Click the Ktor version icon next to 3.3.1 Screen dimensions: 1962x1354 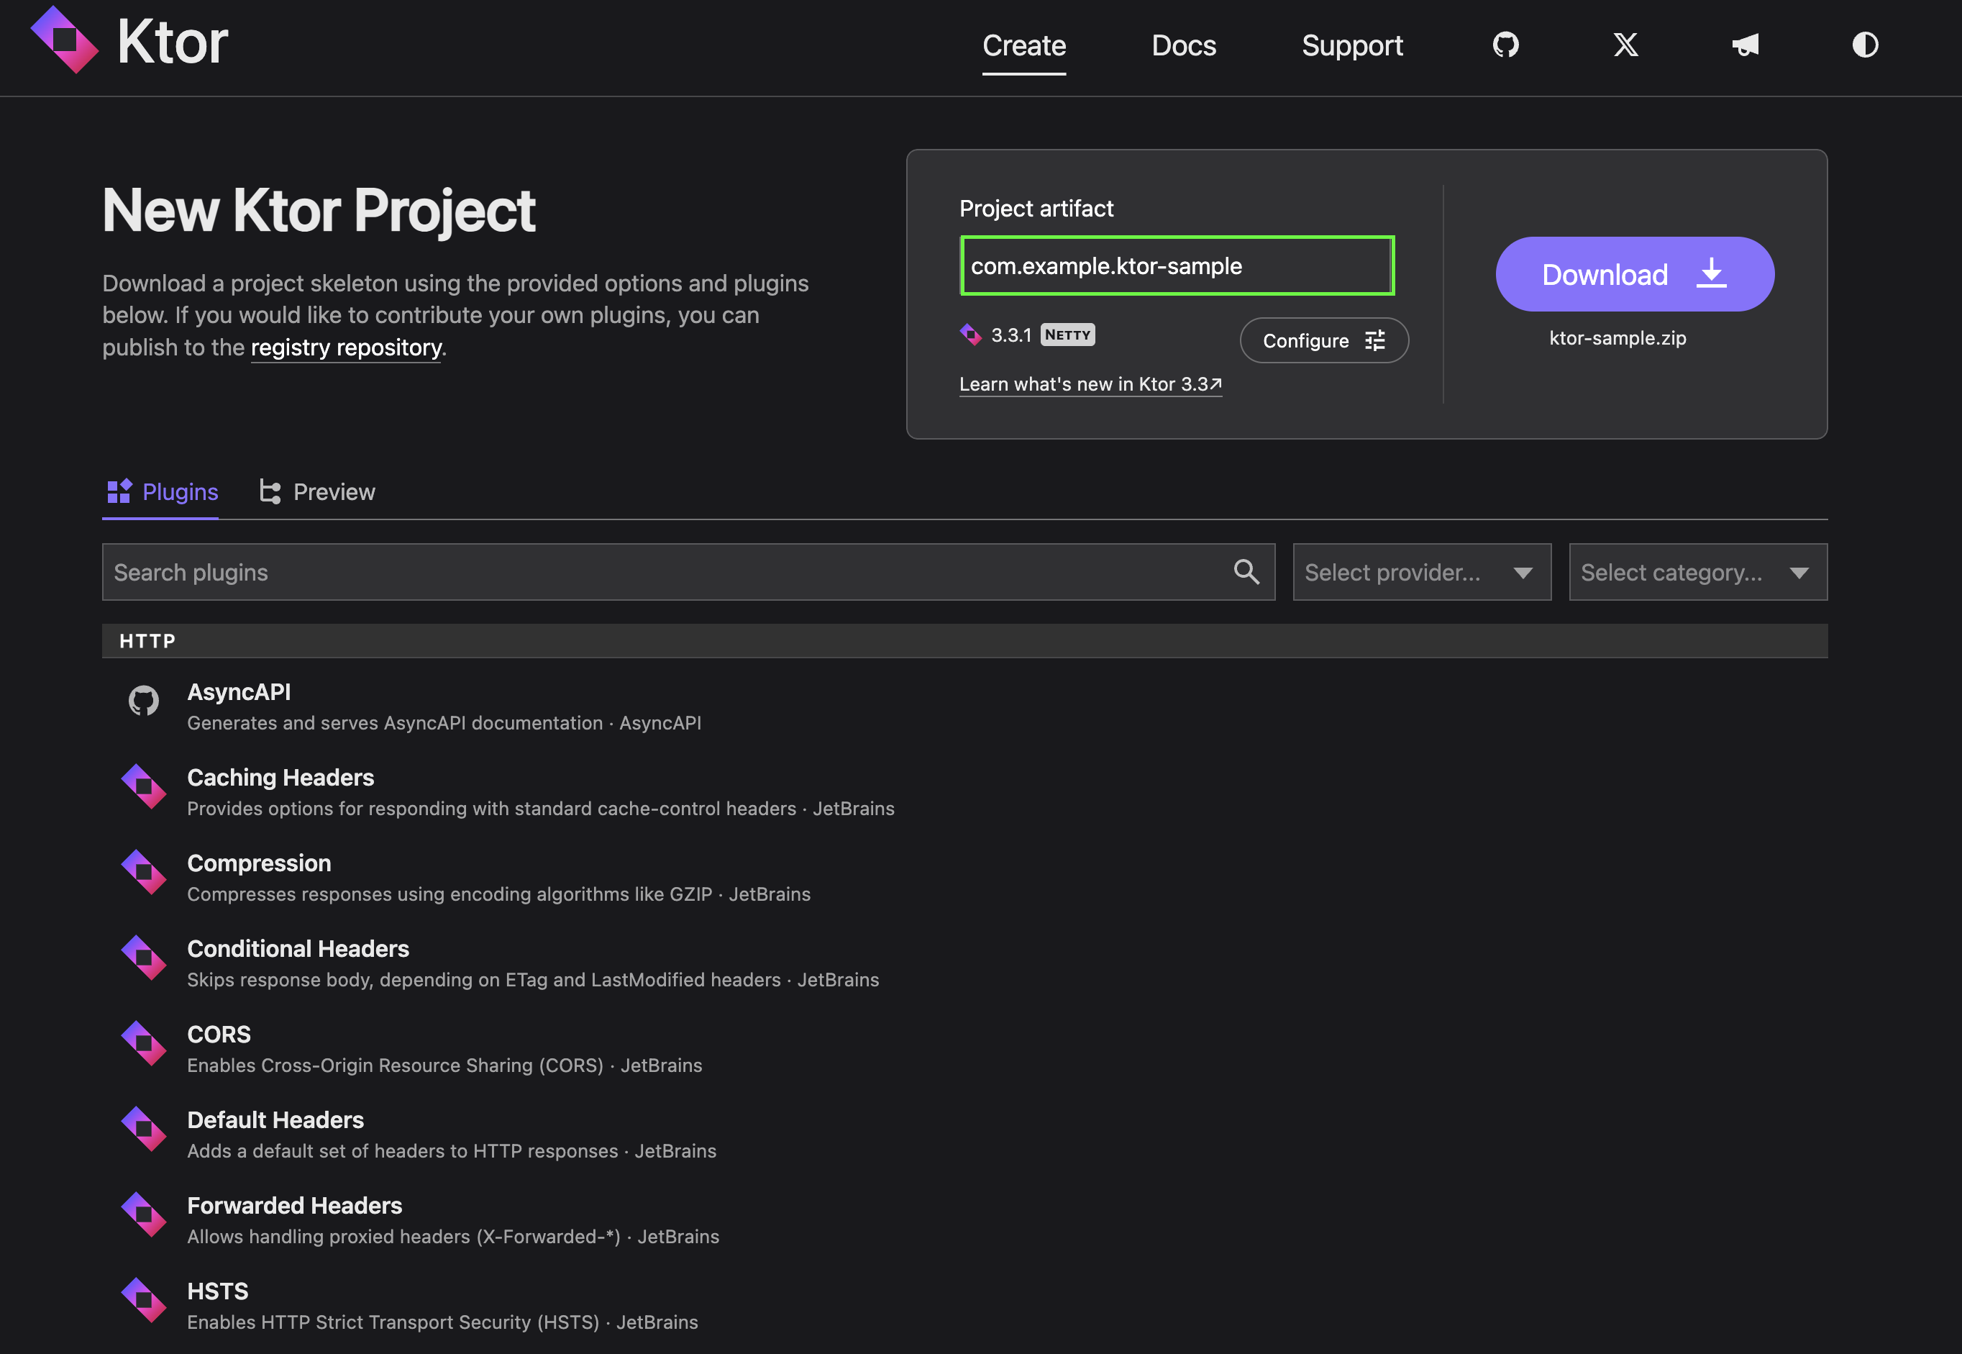coord(970,335)
